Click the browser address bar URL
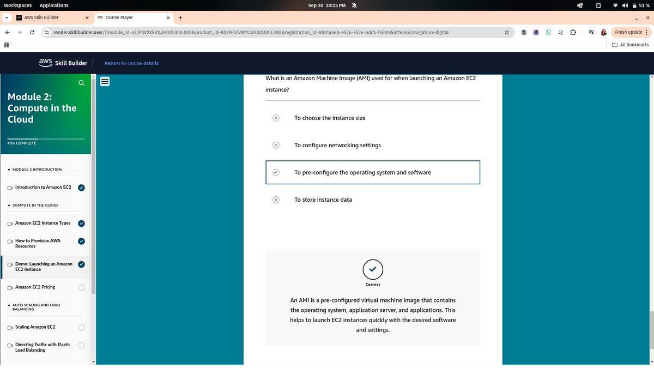The width and height of the screenshot is (654, 368). 251,32
